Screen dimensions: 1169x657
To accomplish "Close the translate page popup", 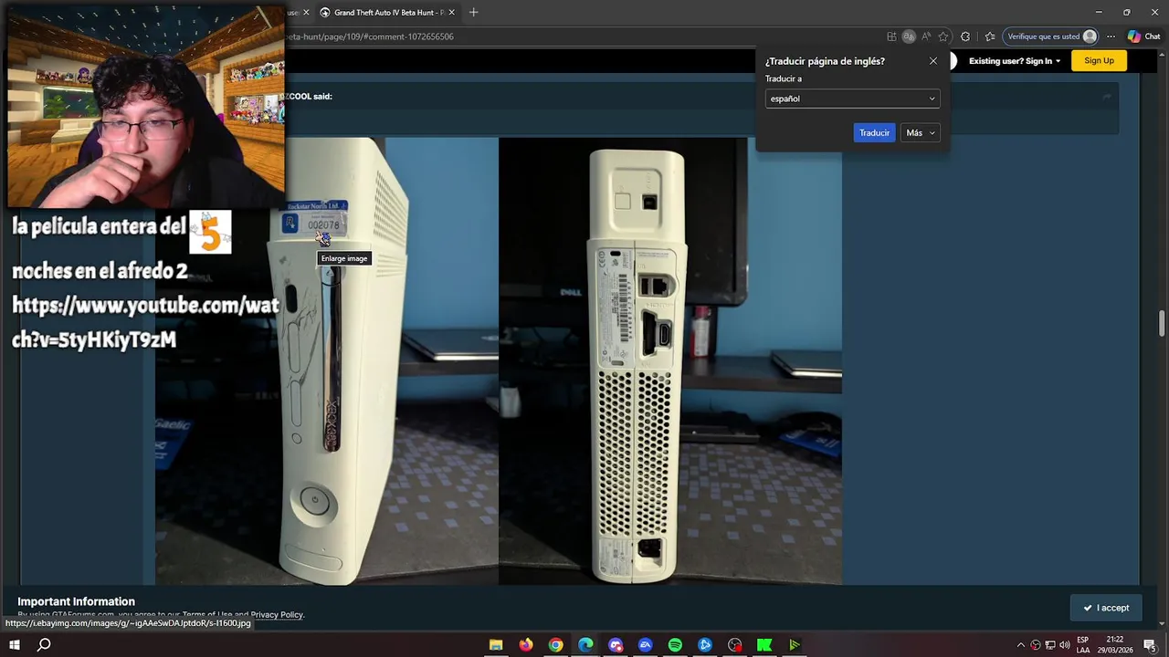I will point(932,61).
